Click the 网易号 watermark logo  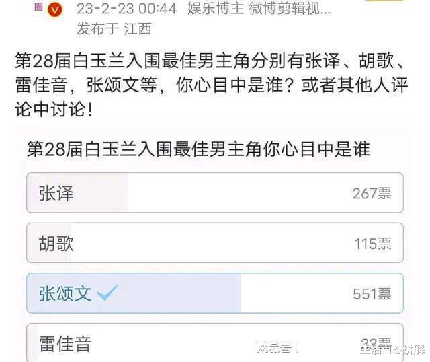pos(274,348)
